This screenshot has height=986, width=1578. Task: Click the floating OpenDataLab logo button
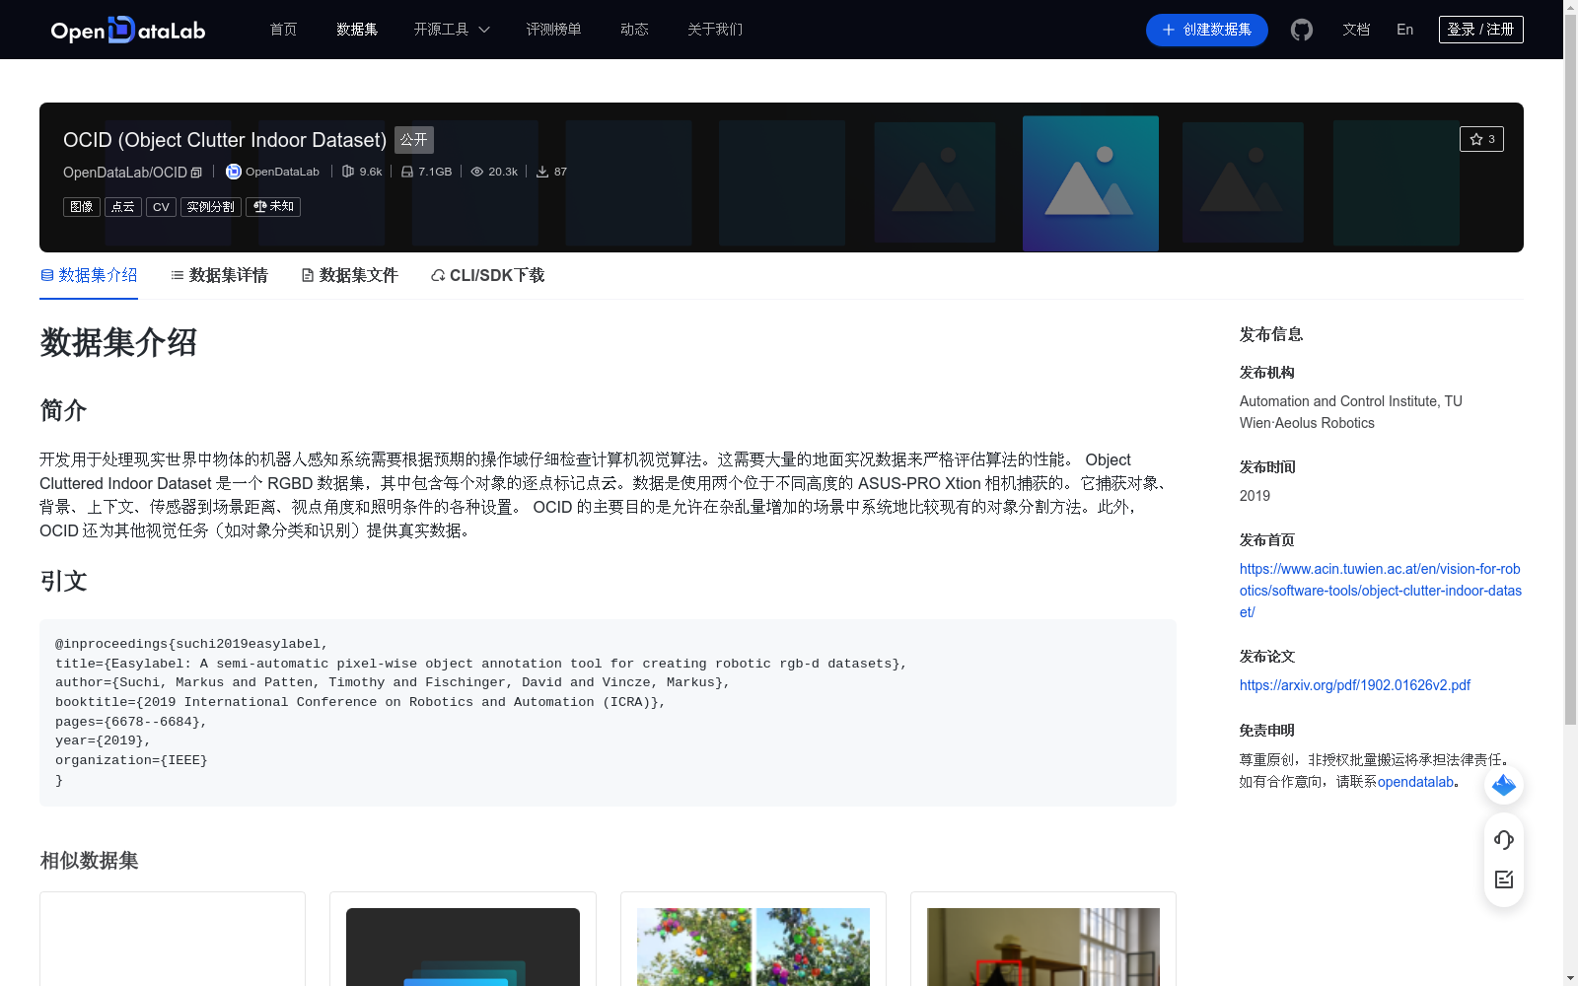[x=1503, y=786]
